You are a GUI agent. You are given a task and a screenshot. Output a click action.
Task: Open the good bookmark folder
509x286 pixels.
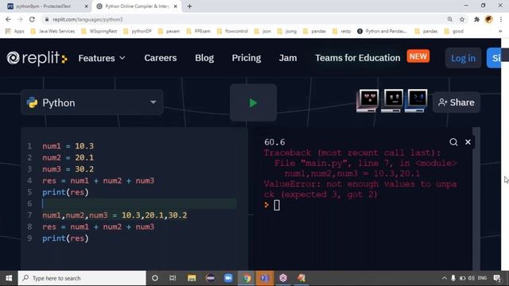pos(454,31)
